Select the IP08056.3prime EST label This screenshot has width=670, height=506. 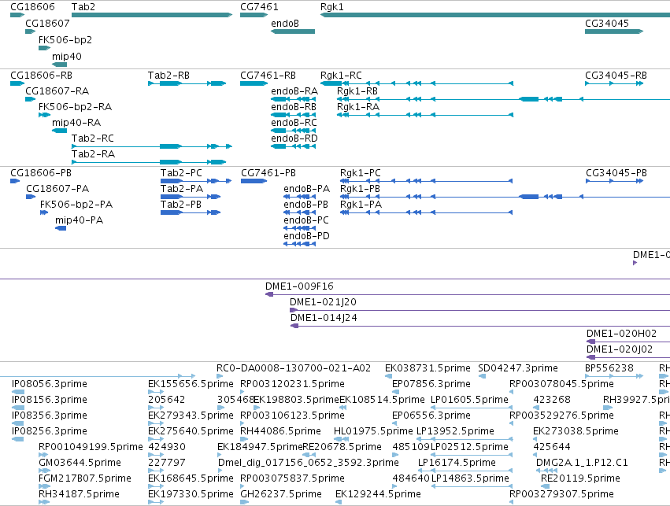pyautogui.click(x=49, y=384)
